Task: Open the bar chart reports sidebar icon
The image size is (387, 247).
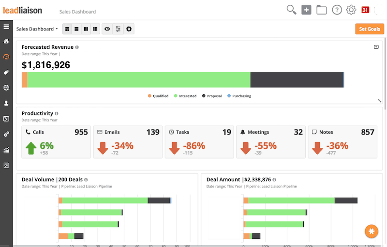Action: point(6,150)
